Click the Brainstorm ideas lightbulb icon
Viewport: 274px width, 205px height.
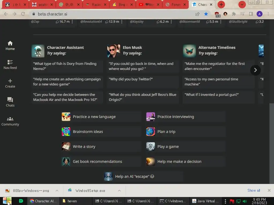coord(66,132)
